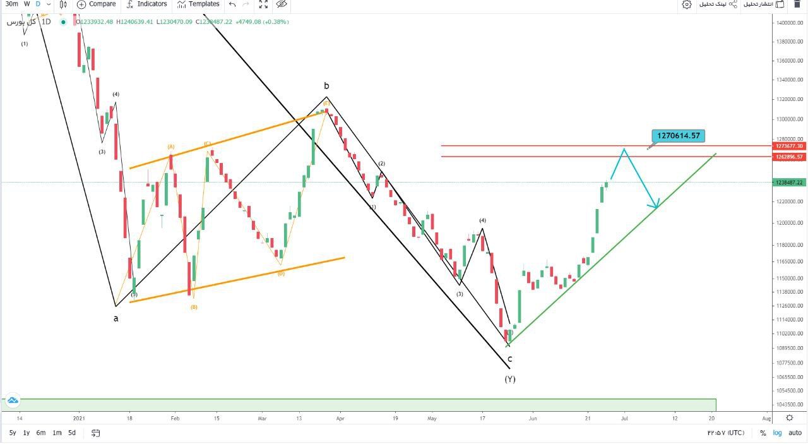
Task: Click the round logo badge at bottom-left
Action: [x=12, y=400]
